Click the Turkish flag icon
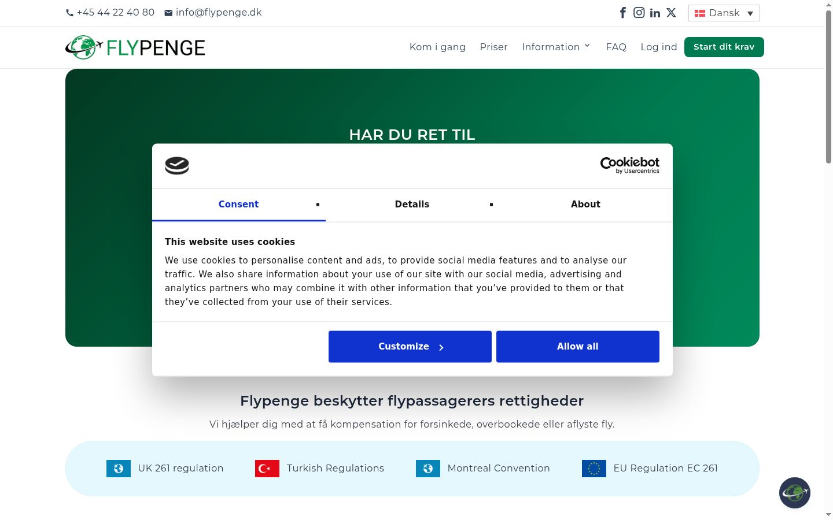The height and width of the screenshot is (520, 833). [267, 469]
